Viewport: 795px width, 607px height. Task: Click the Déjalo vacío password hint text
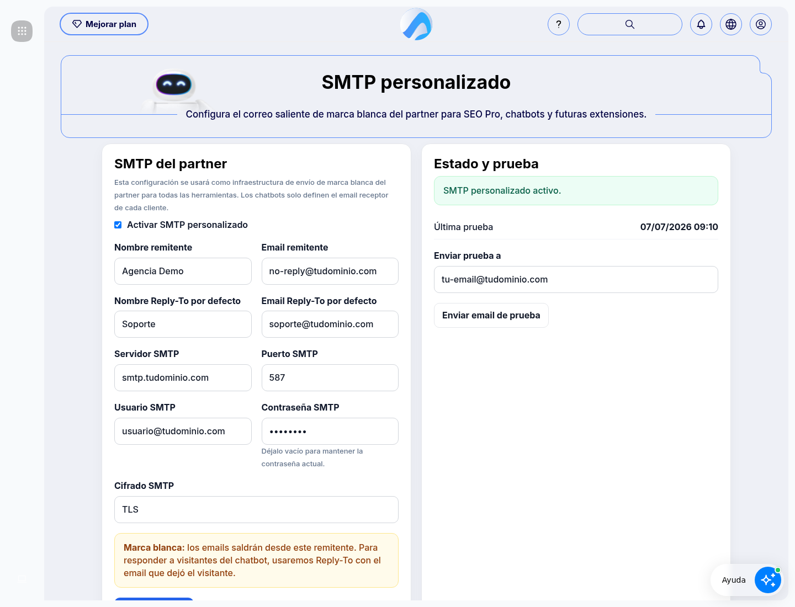click(x=312, y=457)
